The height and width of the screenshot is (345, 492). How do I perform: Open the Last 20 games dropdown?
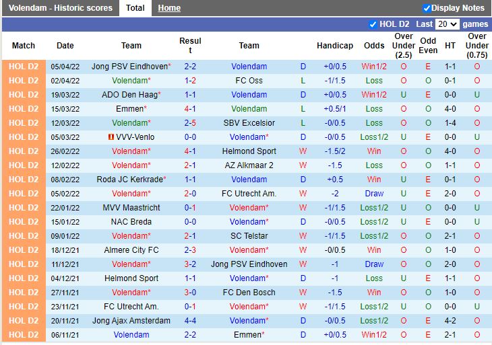point(447,24)
